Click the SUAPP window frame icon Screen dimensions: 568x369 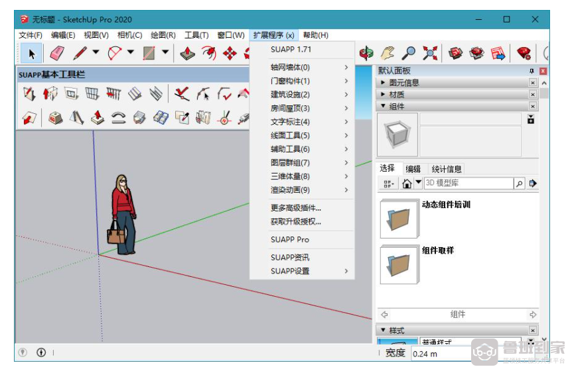point(72,94)
